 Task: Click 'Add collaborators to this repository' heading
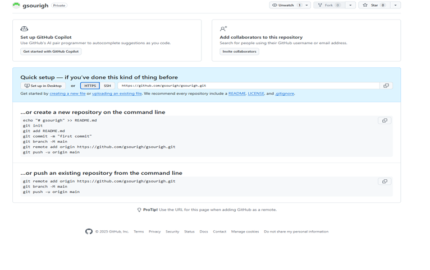click(261, 37)
